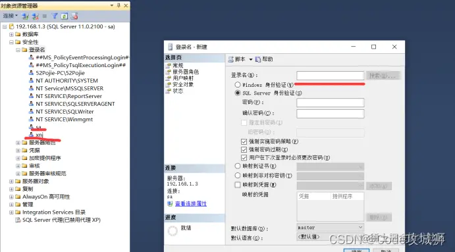
Task: Click the 帮助 button
Action: pyautogui.click(x=264, y=59)
